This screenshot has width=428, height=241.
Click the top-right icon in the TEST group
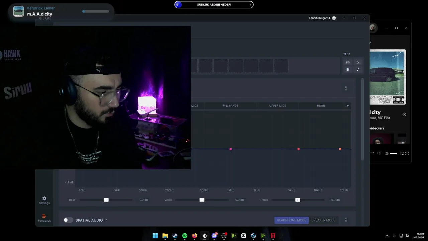358,62
